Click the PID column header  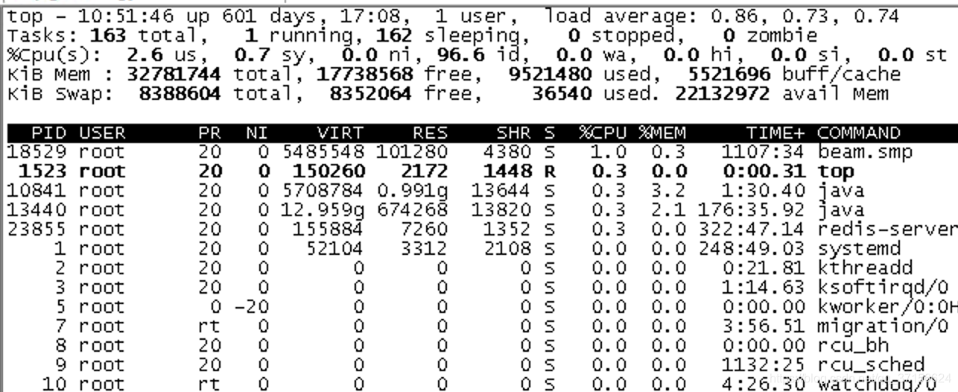click(x=48, y=133)
